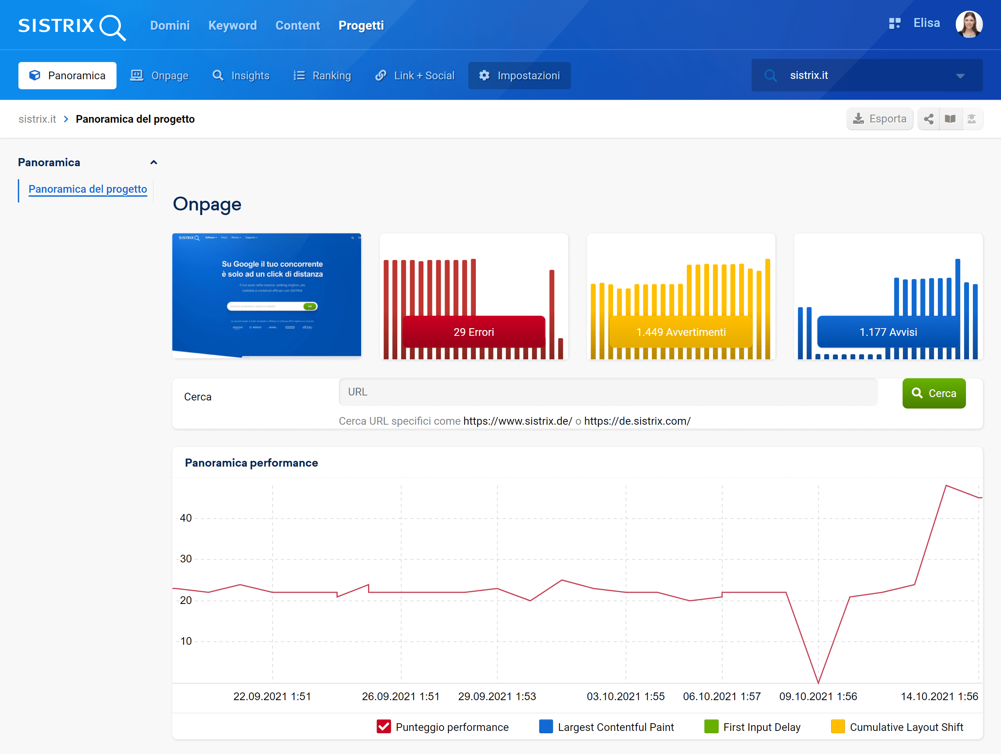1001x754 pixels.
Task: Click the green Cerca button
Action: click(934, 393)
